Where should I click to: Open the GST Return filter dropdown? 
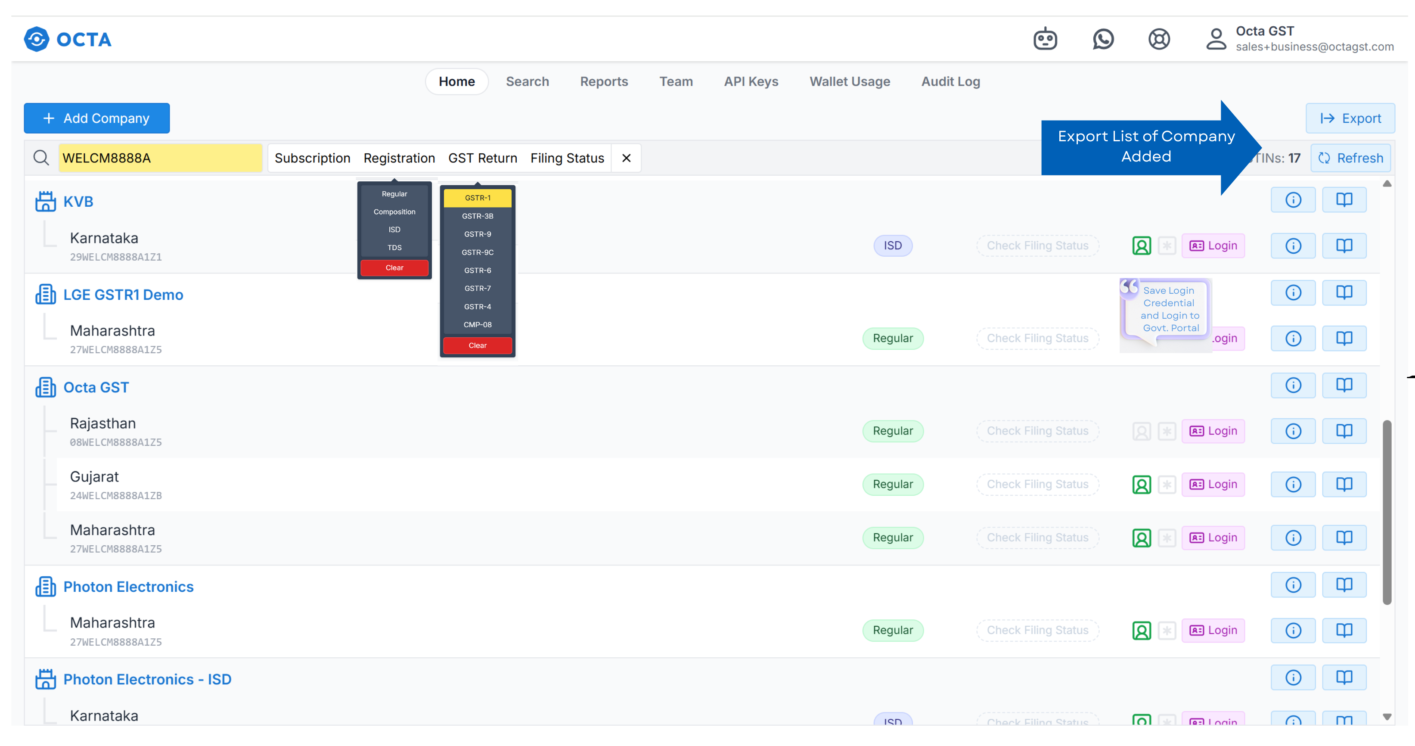[482, 158]
